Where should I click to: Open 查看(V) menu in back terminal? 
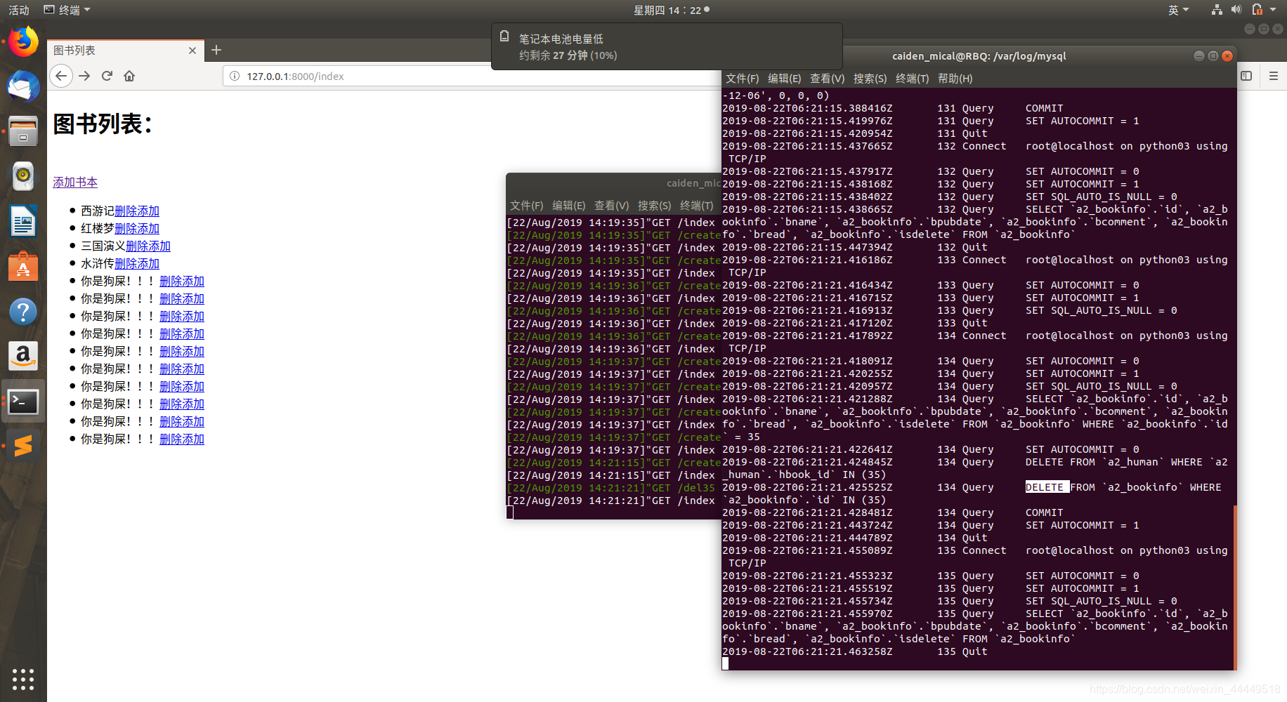[x=611, y=206]
